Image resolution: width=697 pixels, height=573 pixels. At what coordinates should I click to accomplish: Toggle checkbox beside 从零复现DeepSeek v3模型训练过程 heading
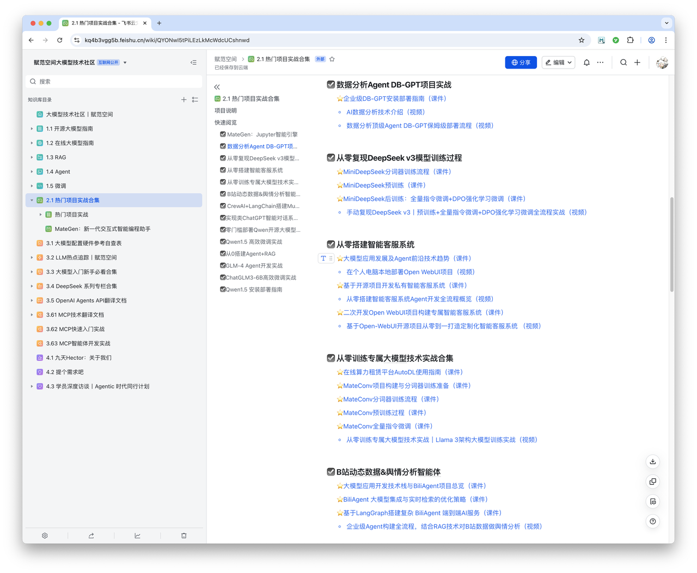point(331,158)
